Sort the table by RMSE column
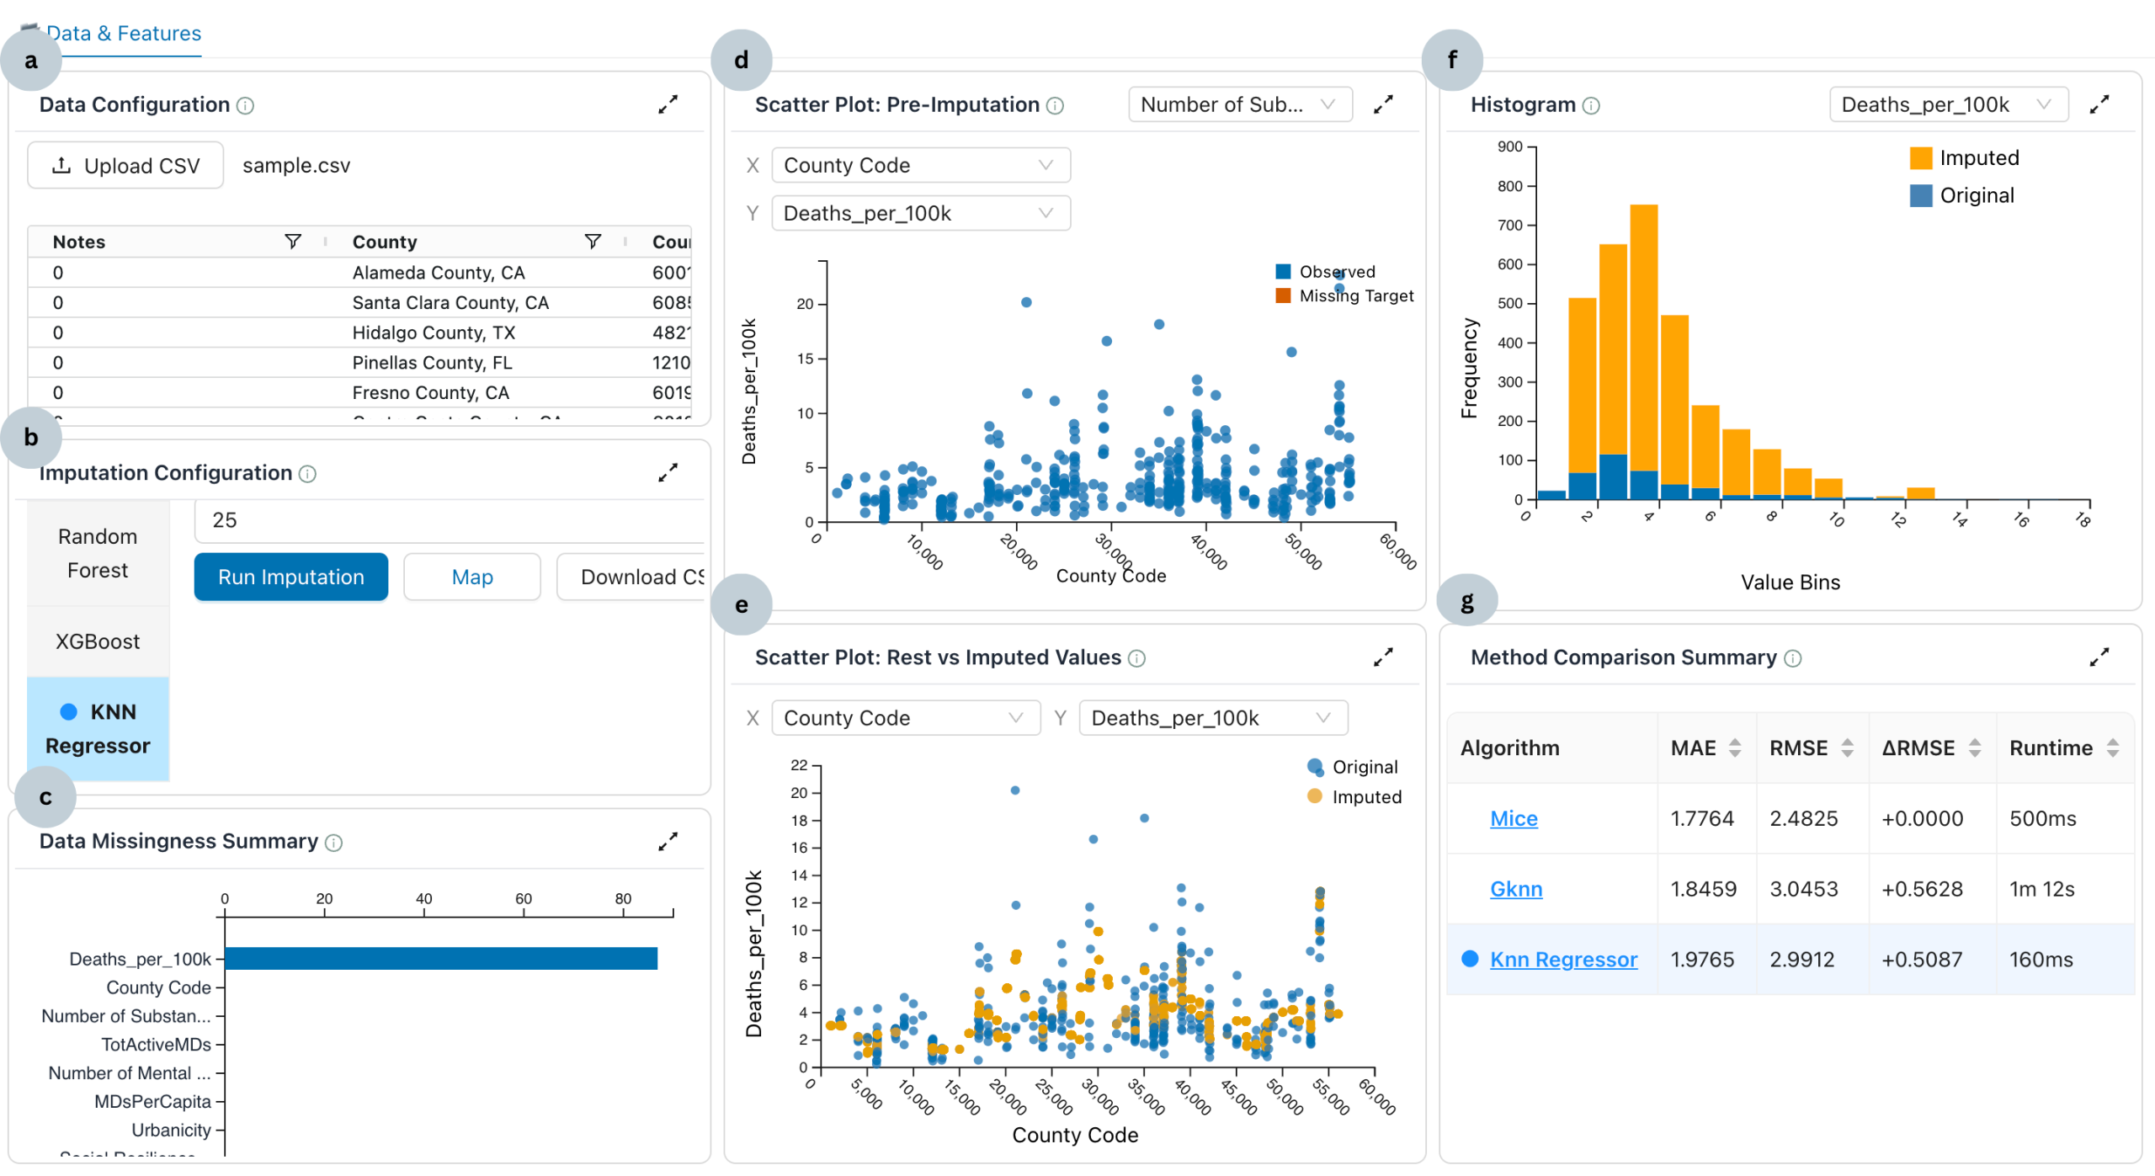The height and width of the screenshot is (1176, 2155). (1847, 748)
